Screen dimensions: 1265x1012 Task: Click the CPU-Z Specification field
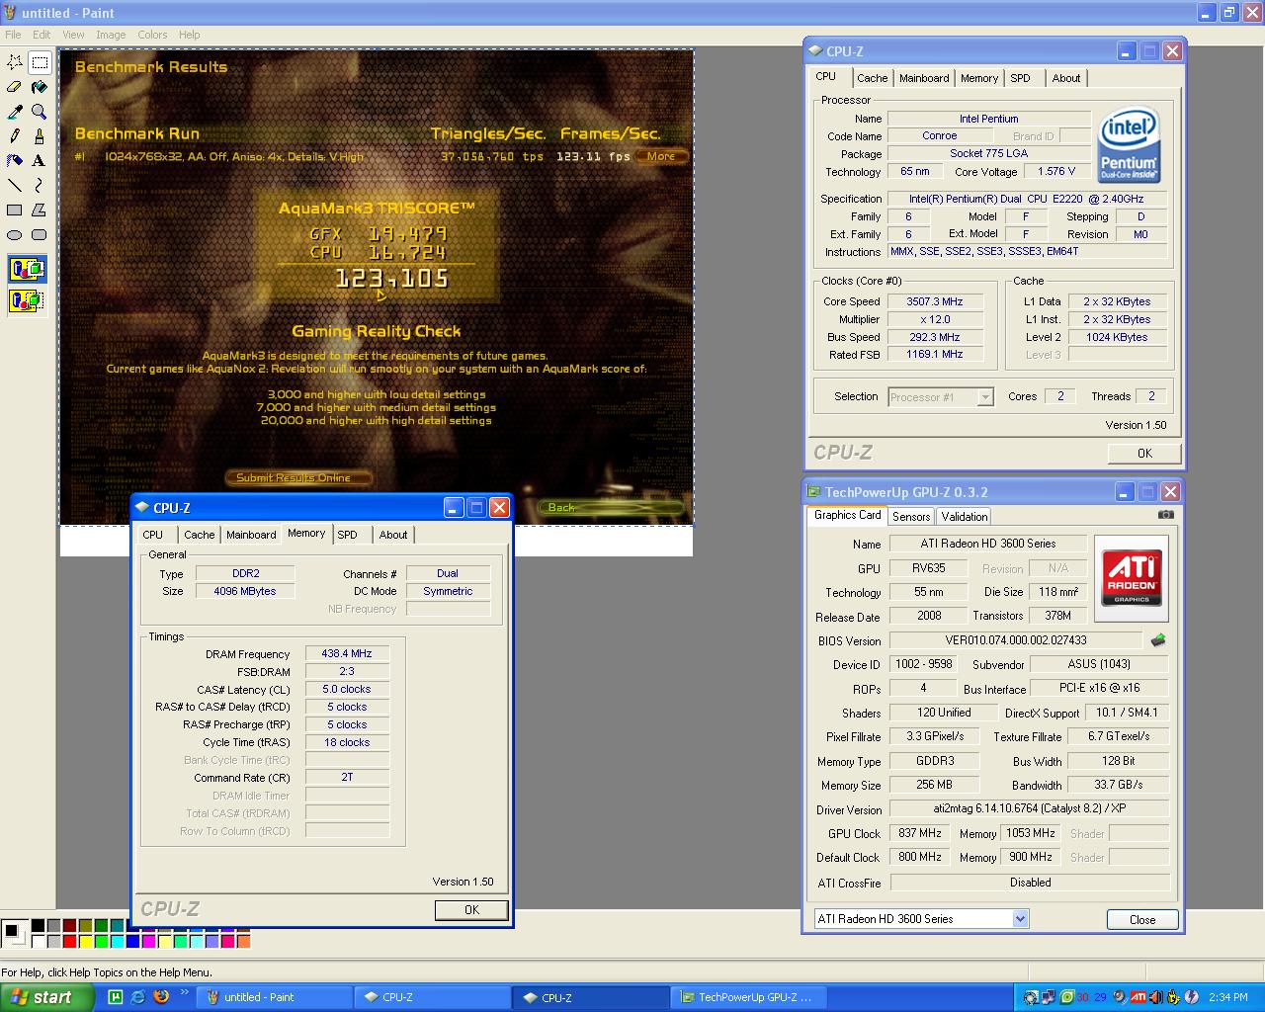[x=1026, y=199]
